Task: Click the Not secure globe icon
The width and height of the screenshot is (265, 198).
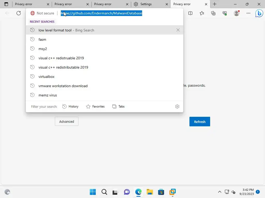Action: pos(33,13)
